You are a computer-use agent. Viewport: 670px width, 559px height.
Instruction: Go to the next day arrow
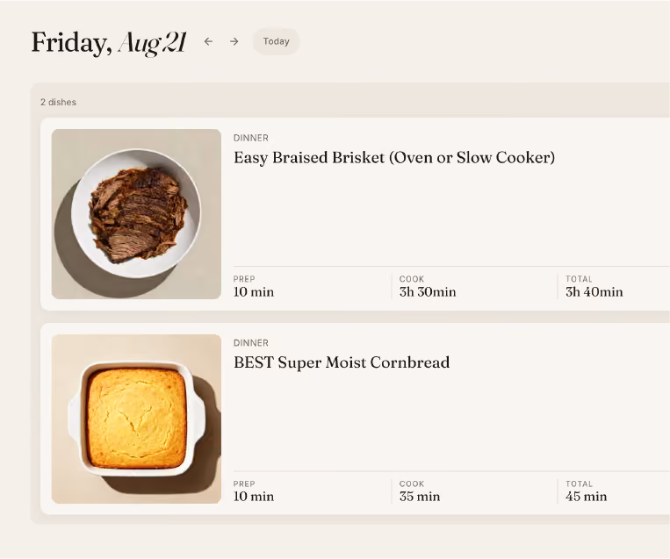click(x=234, y=41)
